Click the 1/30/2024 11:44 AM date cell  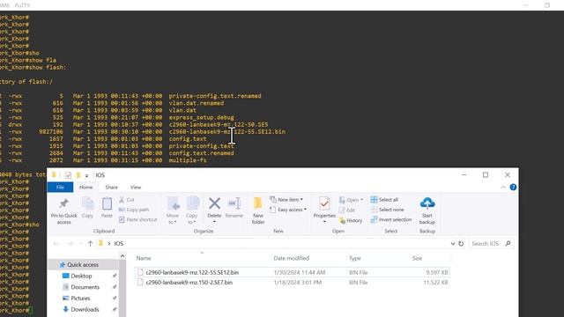click(x=300, y=272)
